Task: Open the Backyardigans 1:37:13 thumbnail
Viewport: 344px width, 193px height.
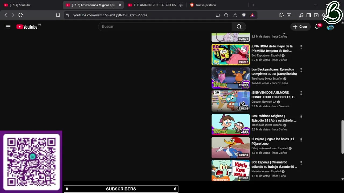Action: tap(231, 78)
